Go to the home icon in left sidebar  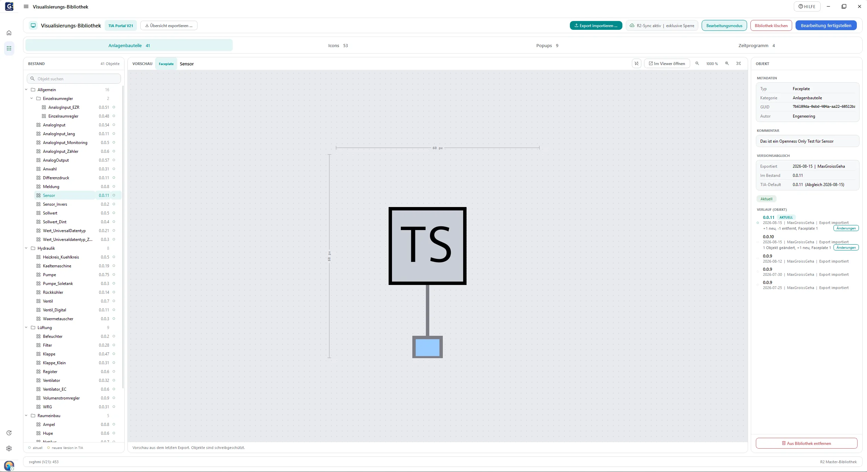coord(9,33)
